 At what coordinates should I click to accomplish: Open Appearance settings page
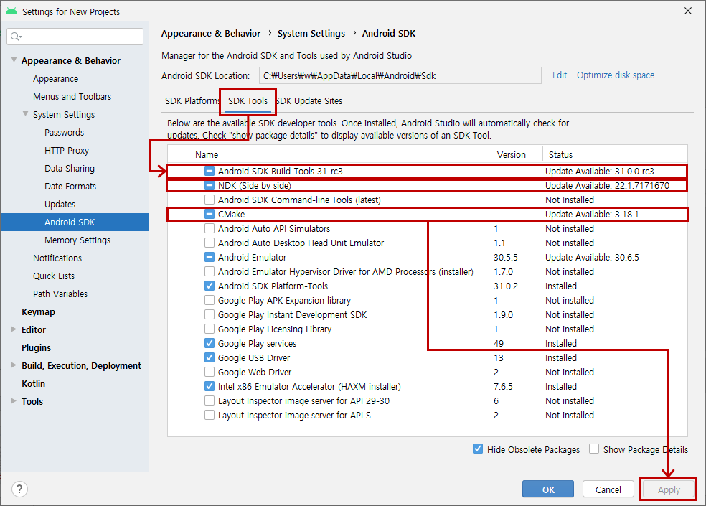click(55, 78)
